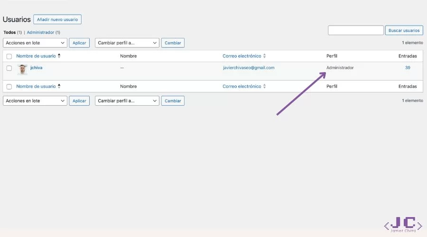
Task: Click the Añadir nuevo usuario button
Action: pyautogui.click(x=57, y=19)
